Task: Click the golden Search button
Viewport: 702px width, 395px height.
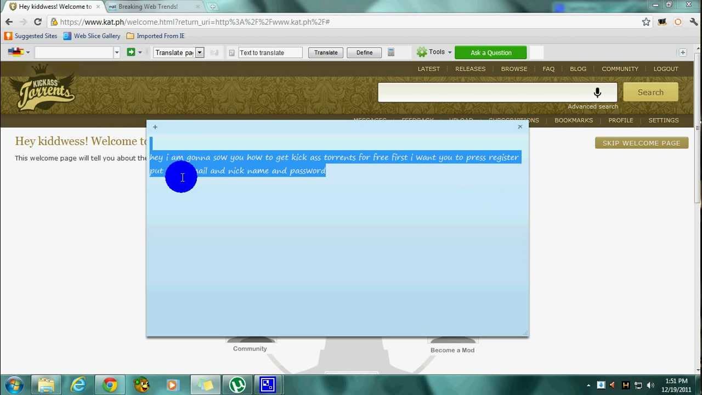Action: pyautogui.click(x=650, y=92)
